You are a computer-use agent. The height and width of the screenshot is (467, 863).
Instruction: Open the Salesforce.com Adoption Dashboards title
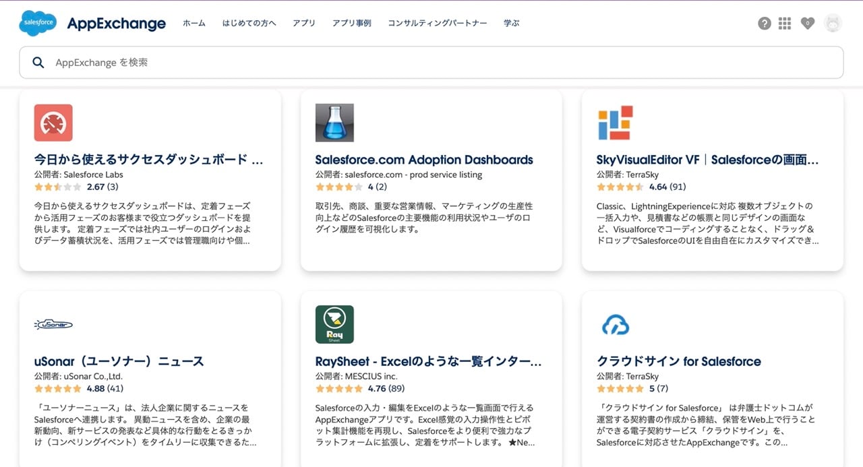[424, 160]
